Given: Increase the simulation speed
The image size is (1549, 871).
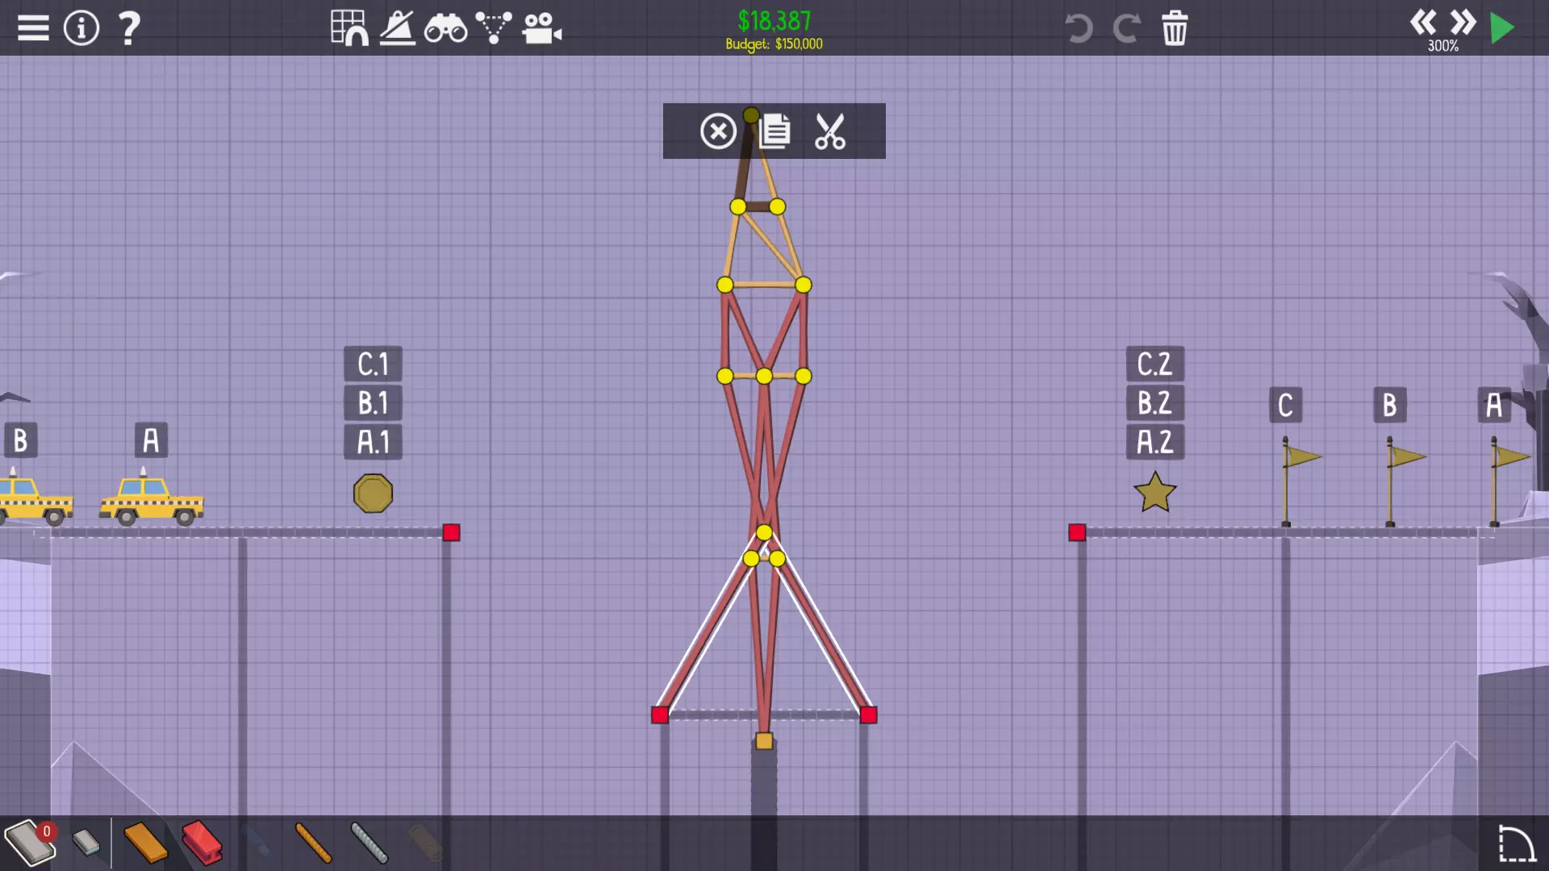Looking at the screenshot, I should click(x=1463, y=22).
